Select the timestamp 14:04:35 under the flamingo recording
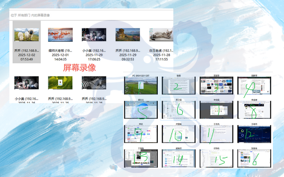This screenshot has height=177, width=284. click(x=60, y=59)
